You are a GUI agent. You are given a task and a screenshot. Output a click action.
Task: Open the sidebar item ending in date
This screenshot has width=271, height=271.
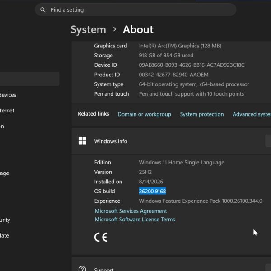pyautogui.click(x=5, y=236)
